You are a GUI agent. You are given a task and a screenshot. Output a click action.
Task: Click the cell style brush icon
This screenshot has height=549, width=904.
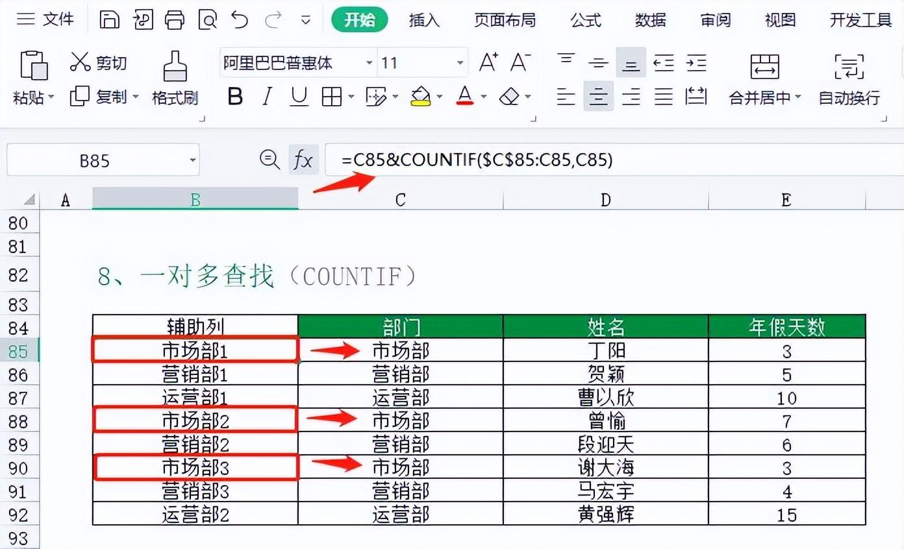[x=377, y=97]
